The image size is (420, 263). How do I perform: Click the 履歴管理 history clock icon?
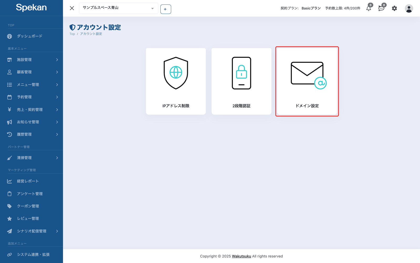pos(9,134)
